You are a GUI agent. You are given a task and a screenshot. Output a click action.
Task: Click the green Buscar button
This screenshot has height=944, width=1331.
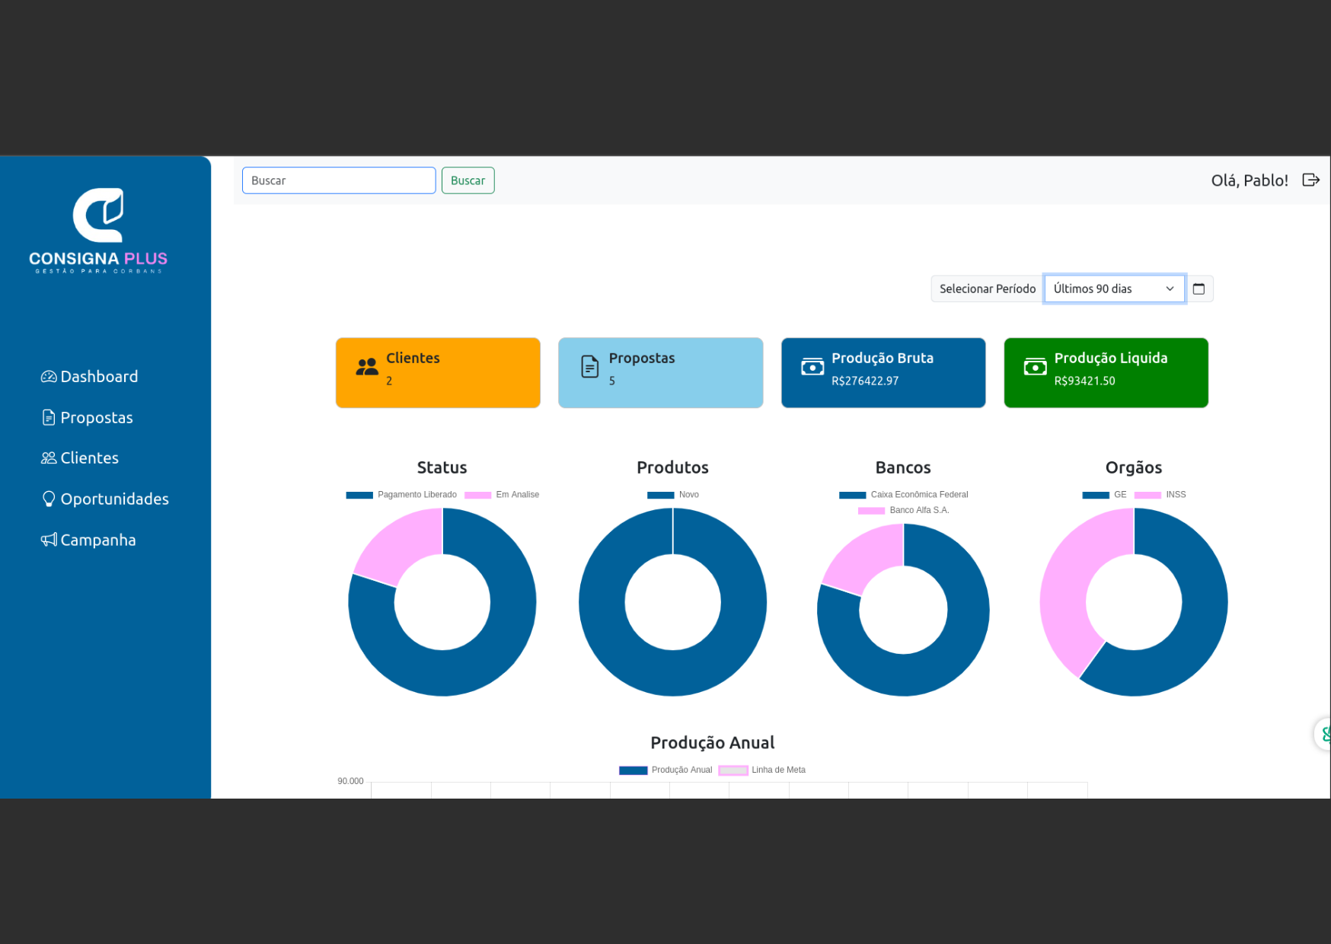tap(468, 180)
